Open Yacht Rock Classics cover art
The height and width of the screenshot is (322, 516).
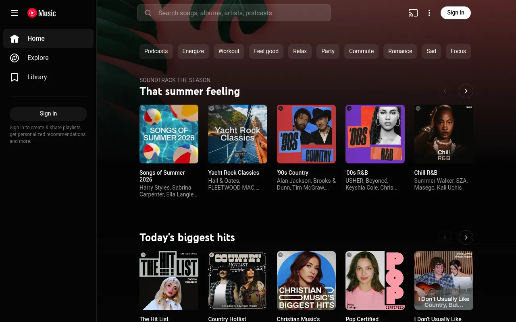237,134
